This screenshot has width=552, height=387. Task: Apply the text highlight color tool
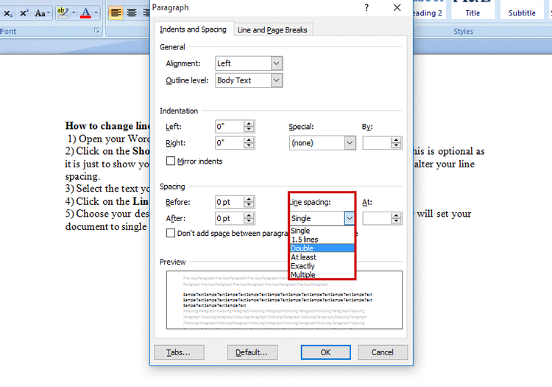(x=63, y=13)
